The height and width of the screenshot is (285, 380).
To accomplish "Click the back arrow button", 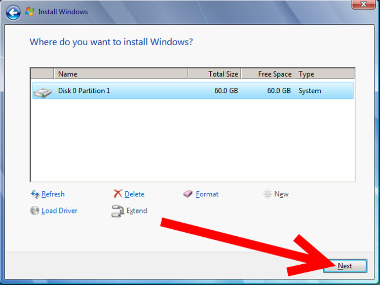I will point(13,12).
